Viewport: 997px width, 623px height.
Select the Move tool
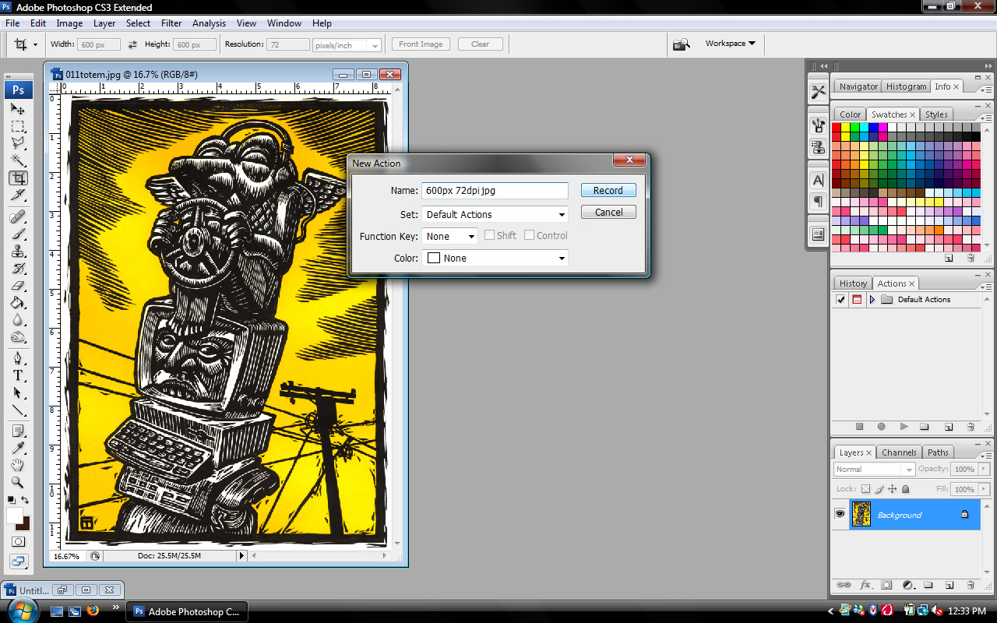(x=18, y=109)
